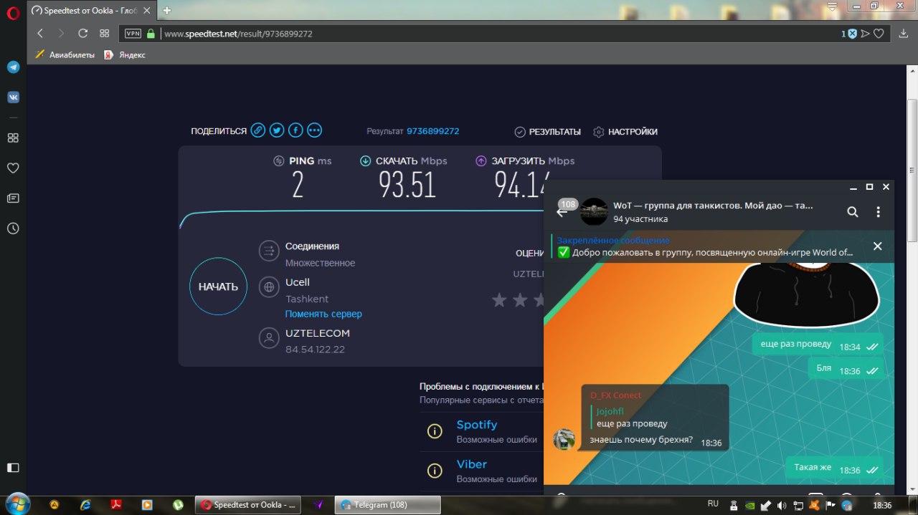Click D_FX Conect sender name

click(615, 395)
